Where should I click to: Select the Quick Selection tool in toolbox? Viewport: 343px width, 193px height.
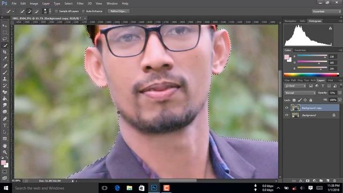click(x=5, y=46)
